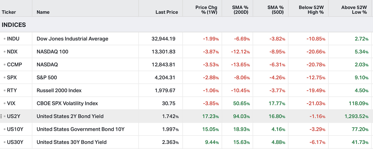Click the last price 32,944.19
The width and height of the screenshot is (373, 149).
163,39
